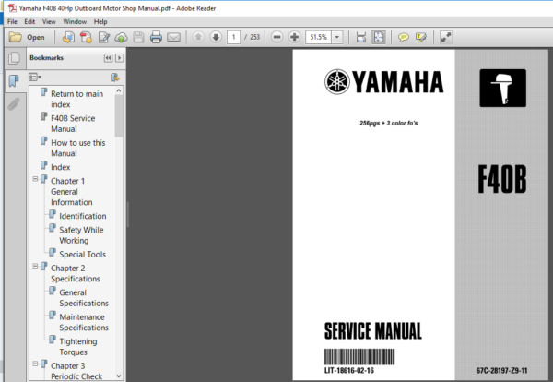Show the page thumbnails panel
The image size is (553, 382).
tap(14, 58)
